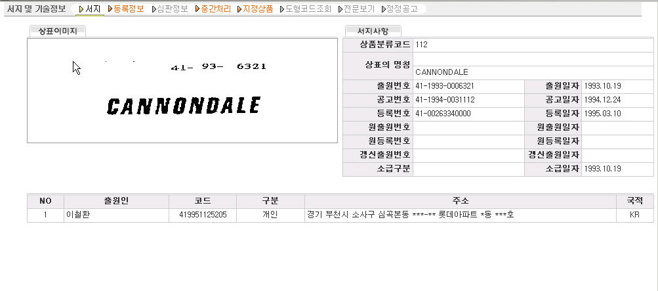Click the 원출원번호 label

click(x=389, y=127)
